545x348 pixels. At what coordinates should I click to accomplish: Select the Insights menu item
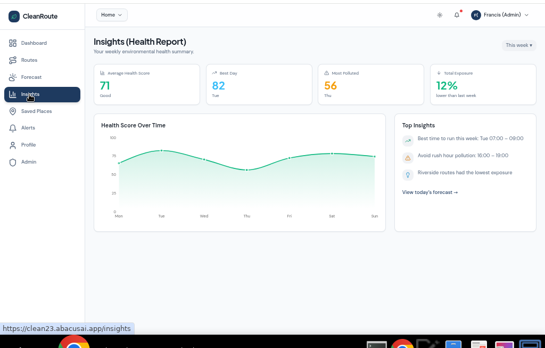pyautogui.click(x=42, y=94)
